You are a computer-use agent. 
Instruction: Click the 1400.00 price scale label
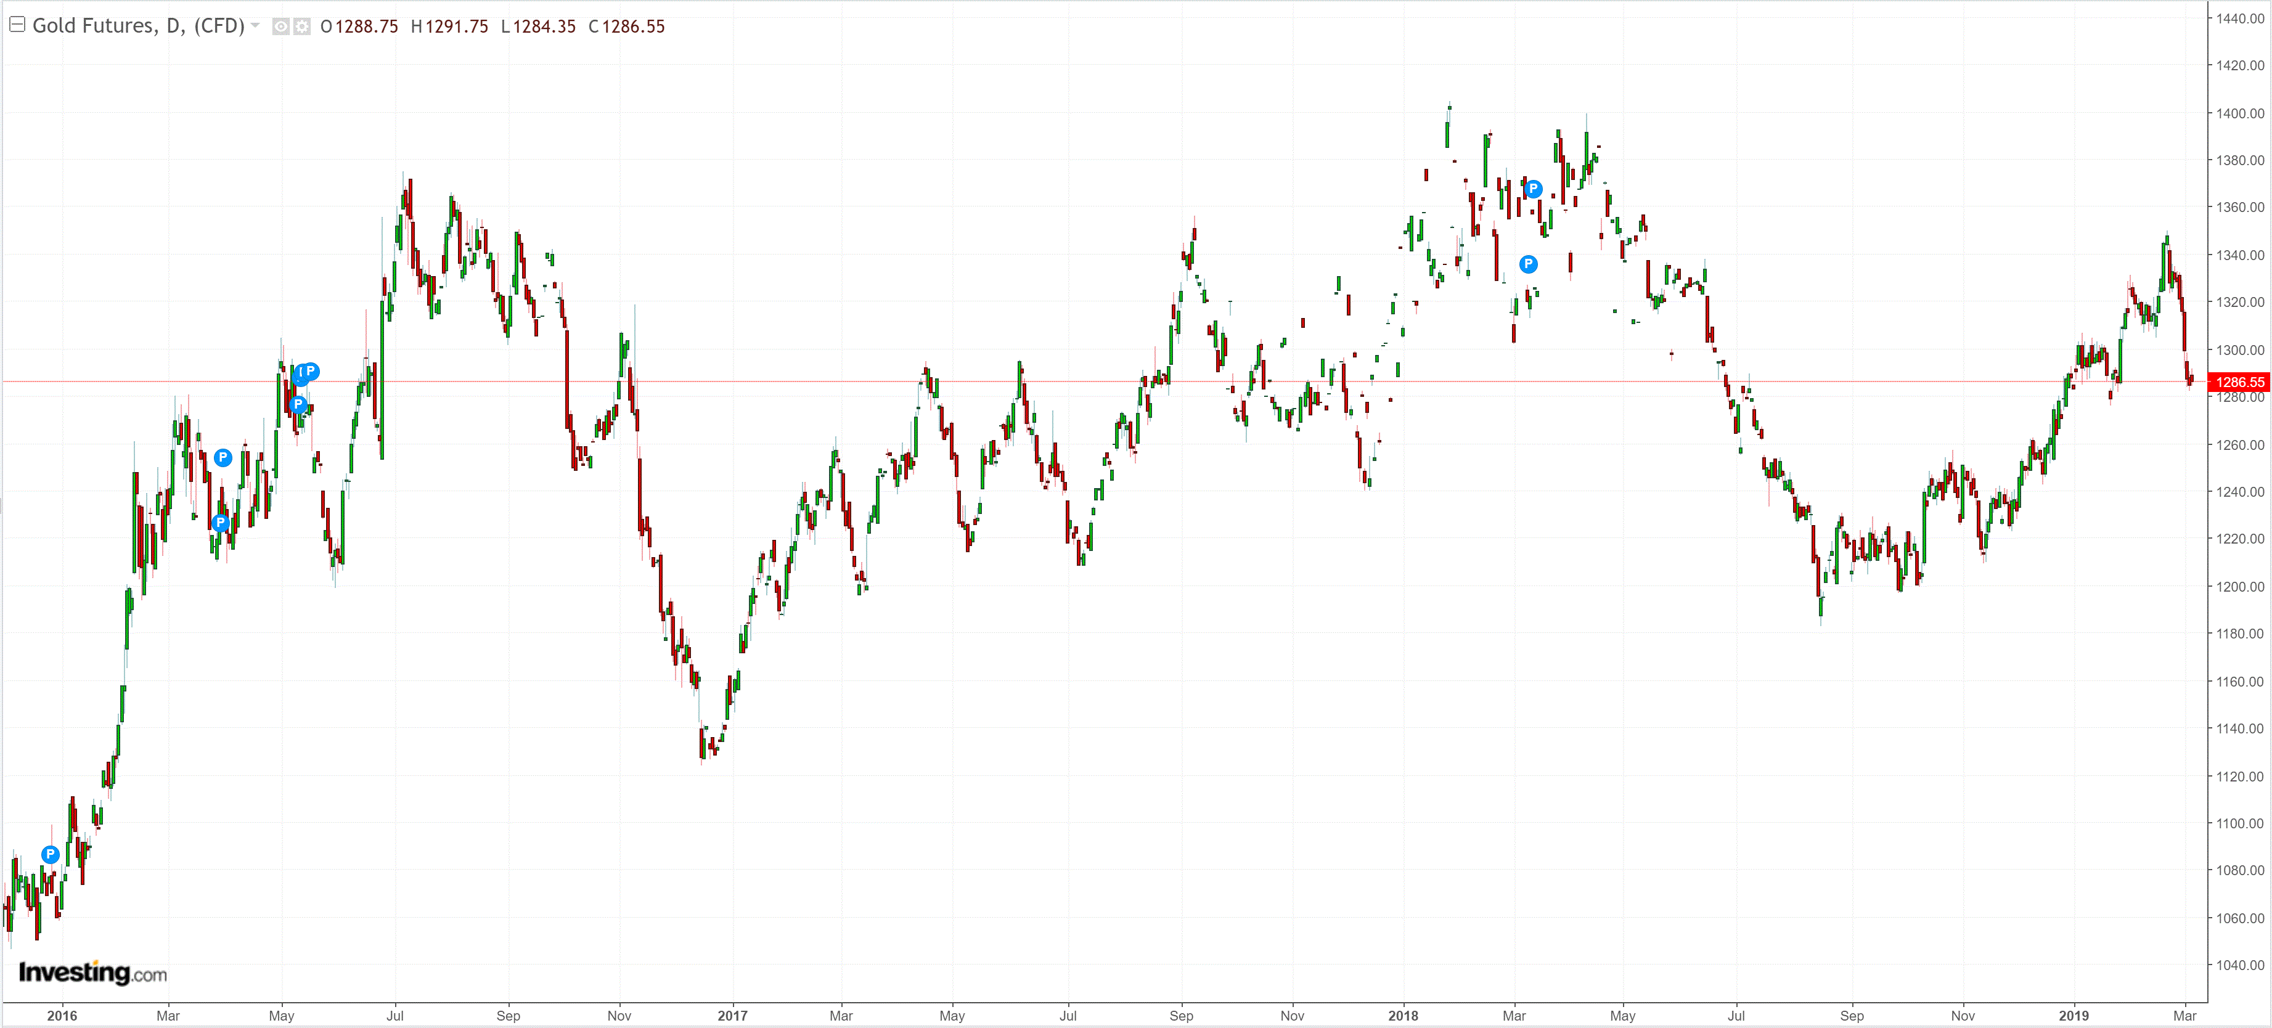(x=2240, y=113)
